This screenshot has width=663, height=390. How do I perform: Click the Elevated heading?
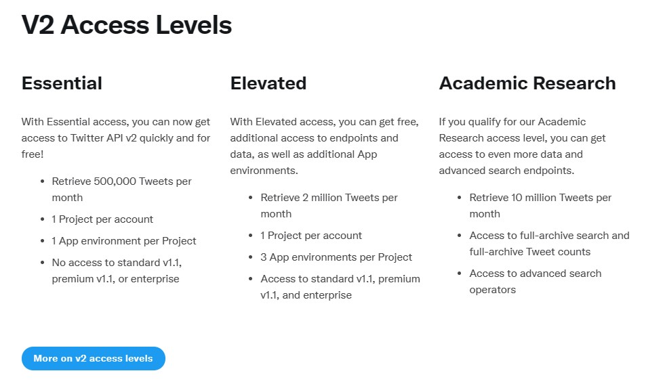[x=268, y=83]
